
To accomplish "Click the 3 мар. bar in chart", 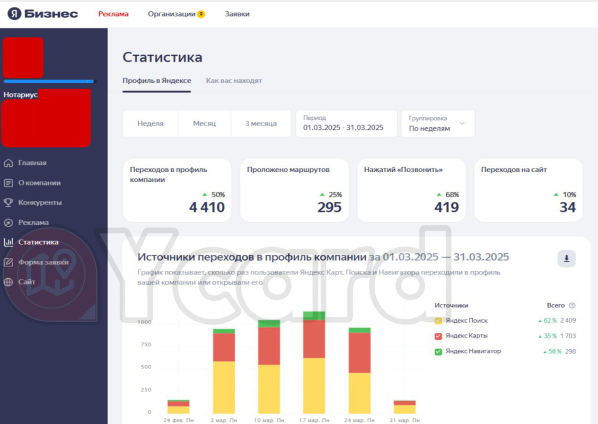I will click(x=224, y=371).
